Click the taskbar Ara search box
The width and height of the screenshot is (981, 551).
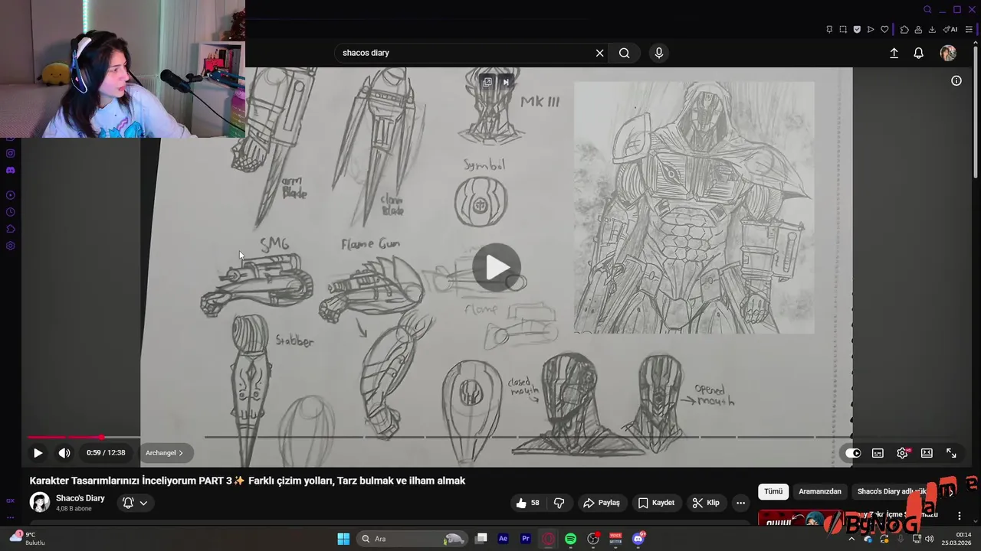413,539
